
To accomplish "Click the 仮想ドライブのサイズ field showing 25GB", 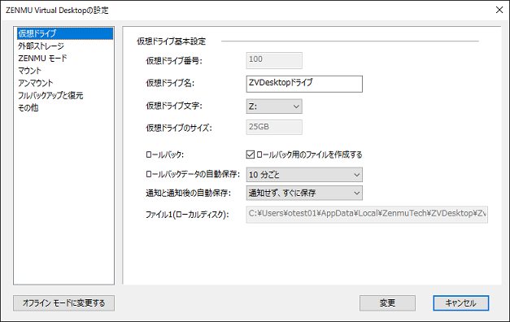I will (274, 127).
